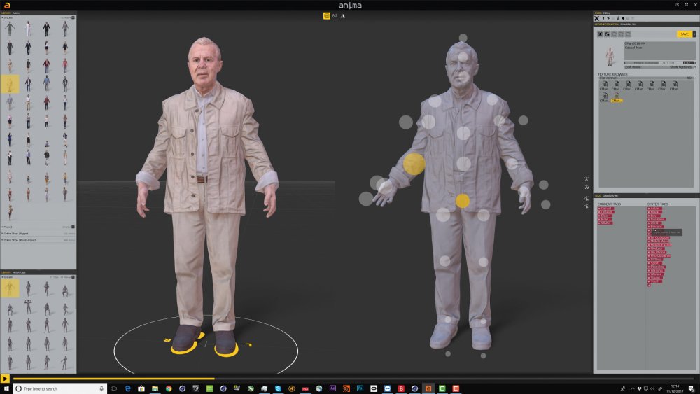This screenshot has height=394, width=700.
Task: Click the second pose icon on viewport right edge
Action: click(x=587, y=187)
